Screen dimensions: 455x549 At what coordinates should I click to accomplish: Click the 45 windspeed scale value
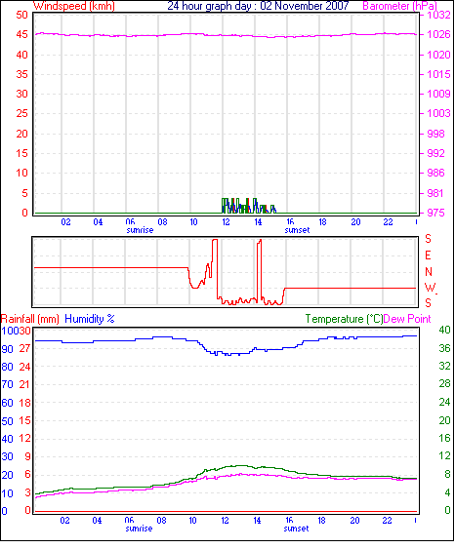click(x=21, y=34)
